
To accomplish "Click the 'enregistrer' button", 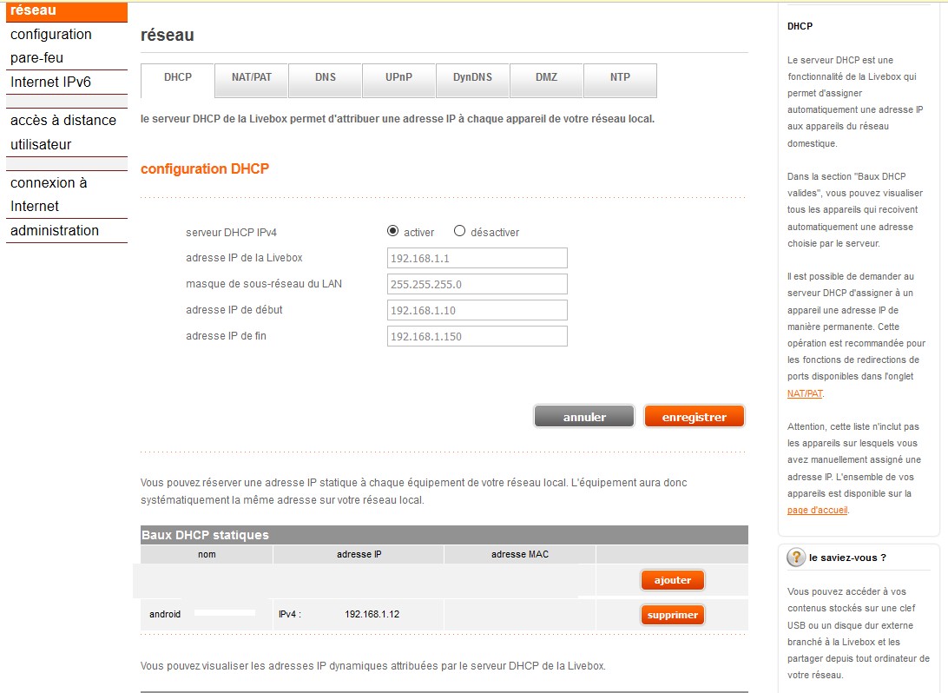I will [694, 415].
